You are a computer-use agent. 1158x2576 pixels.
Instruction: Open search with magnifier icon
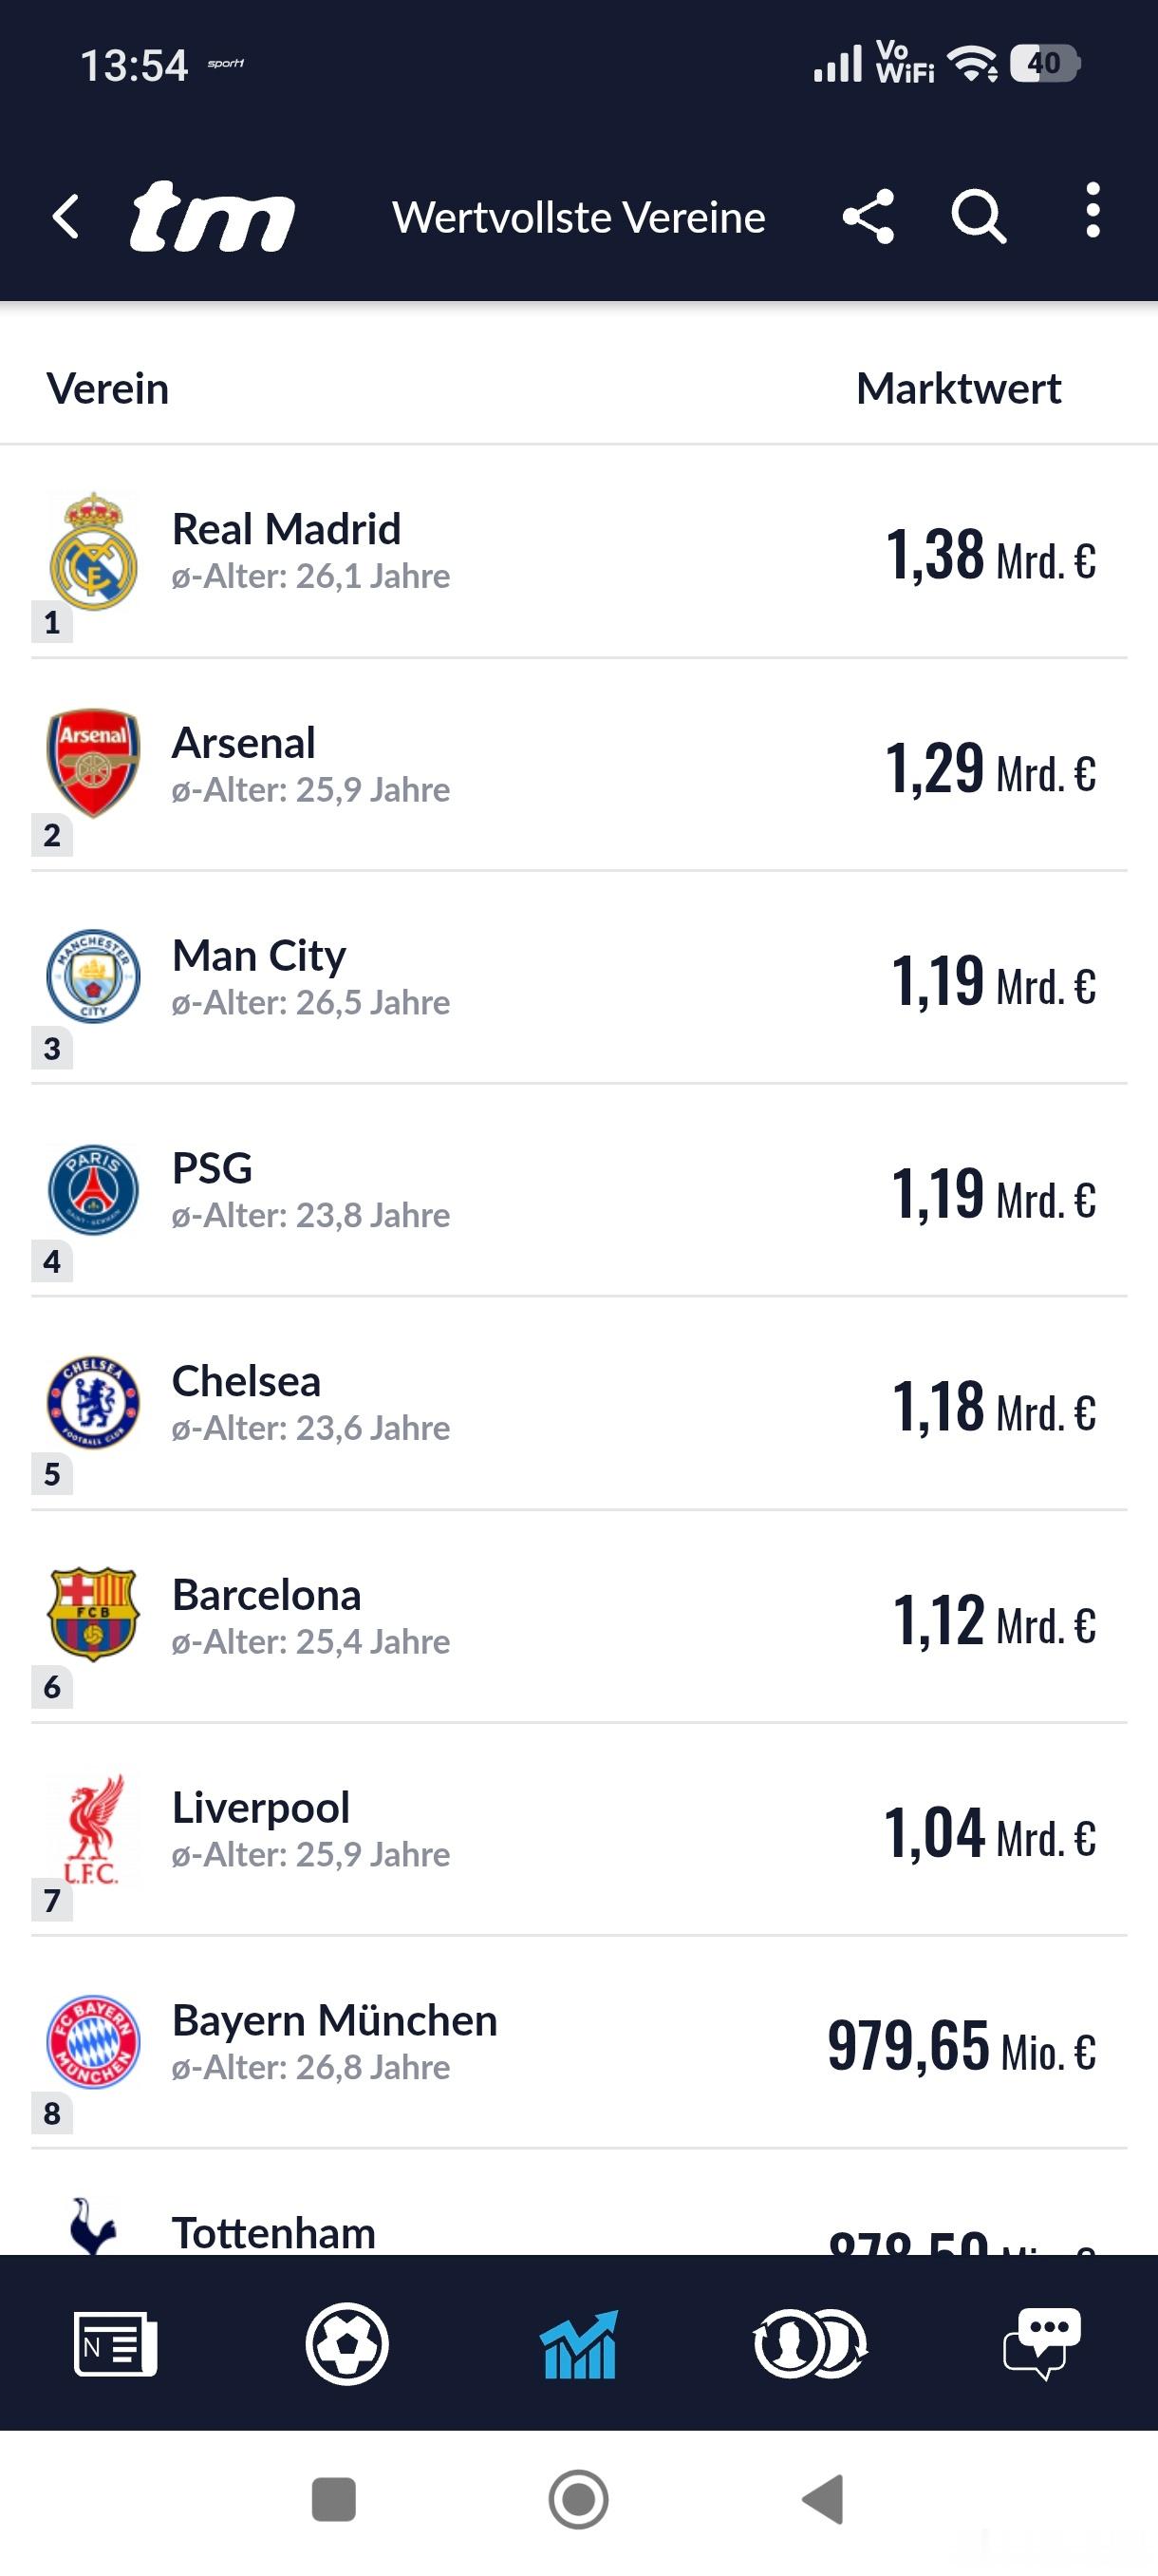[979, 216]
